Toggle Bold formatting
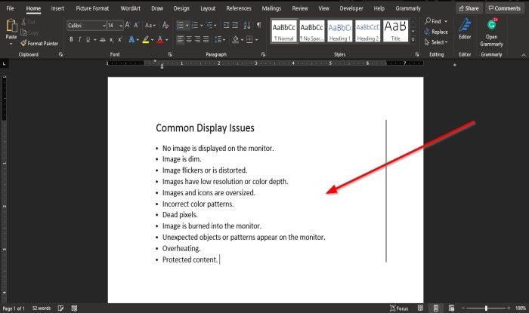 (x=70, y=39)
